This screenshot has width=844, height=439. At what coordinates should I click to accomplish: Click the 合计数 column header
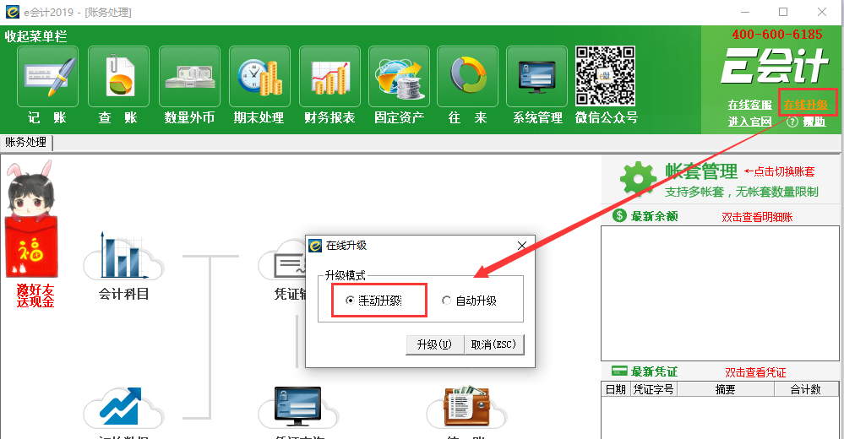806,389
